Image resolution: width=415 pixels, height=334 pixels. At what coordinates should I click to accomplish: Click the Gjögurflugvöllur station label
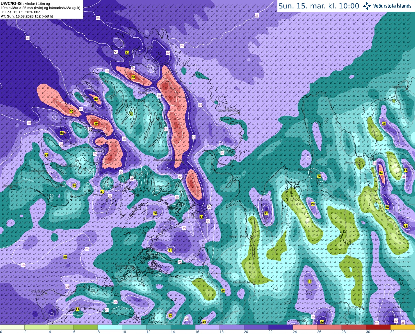(228, 111)
